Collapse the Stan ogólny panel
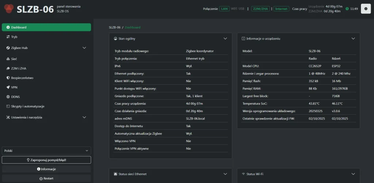The image size is (374, 183). pyautogui.click(x=225, y=38)
